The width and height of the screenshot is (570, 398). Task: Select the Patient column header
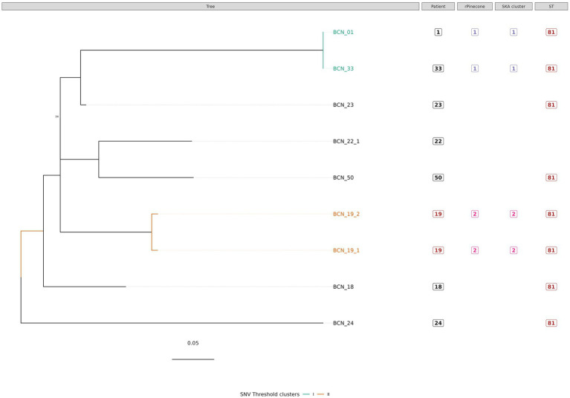(438, 6)
